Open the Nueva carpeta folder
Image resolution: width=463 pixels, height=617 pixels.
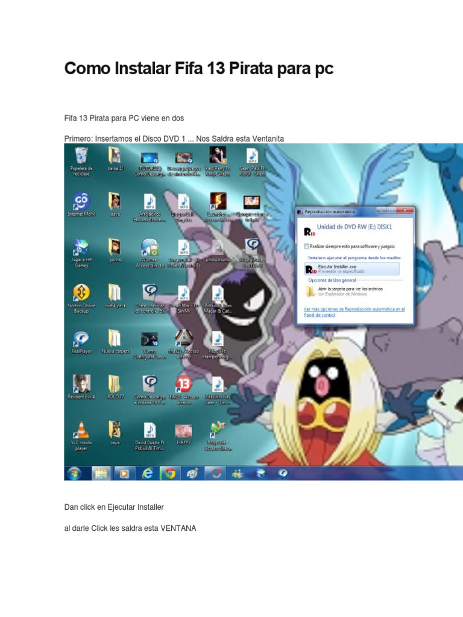[115, 342]
